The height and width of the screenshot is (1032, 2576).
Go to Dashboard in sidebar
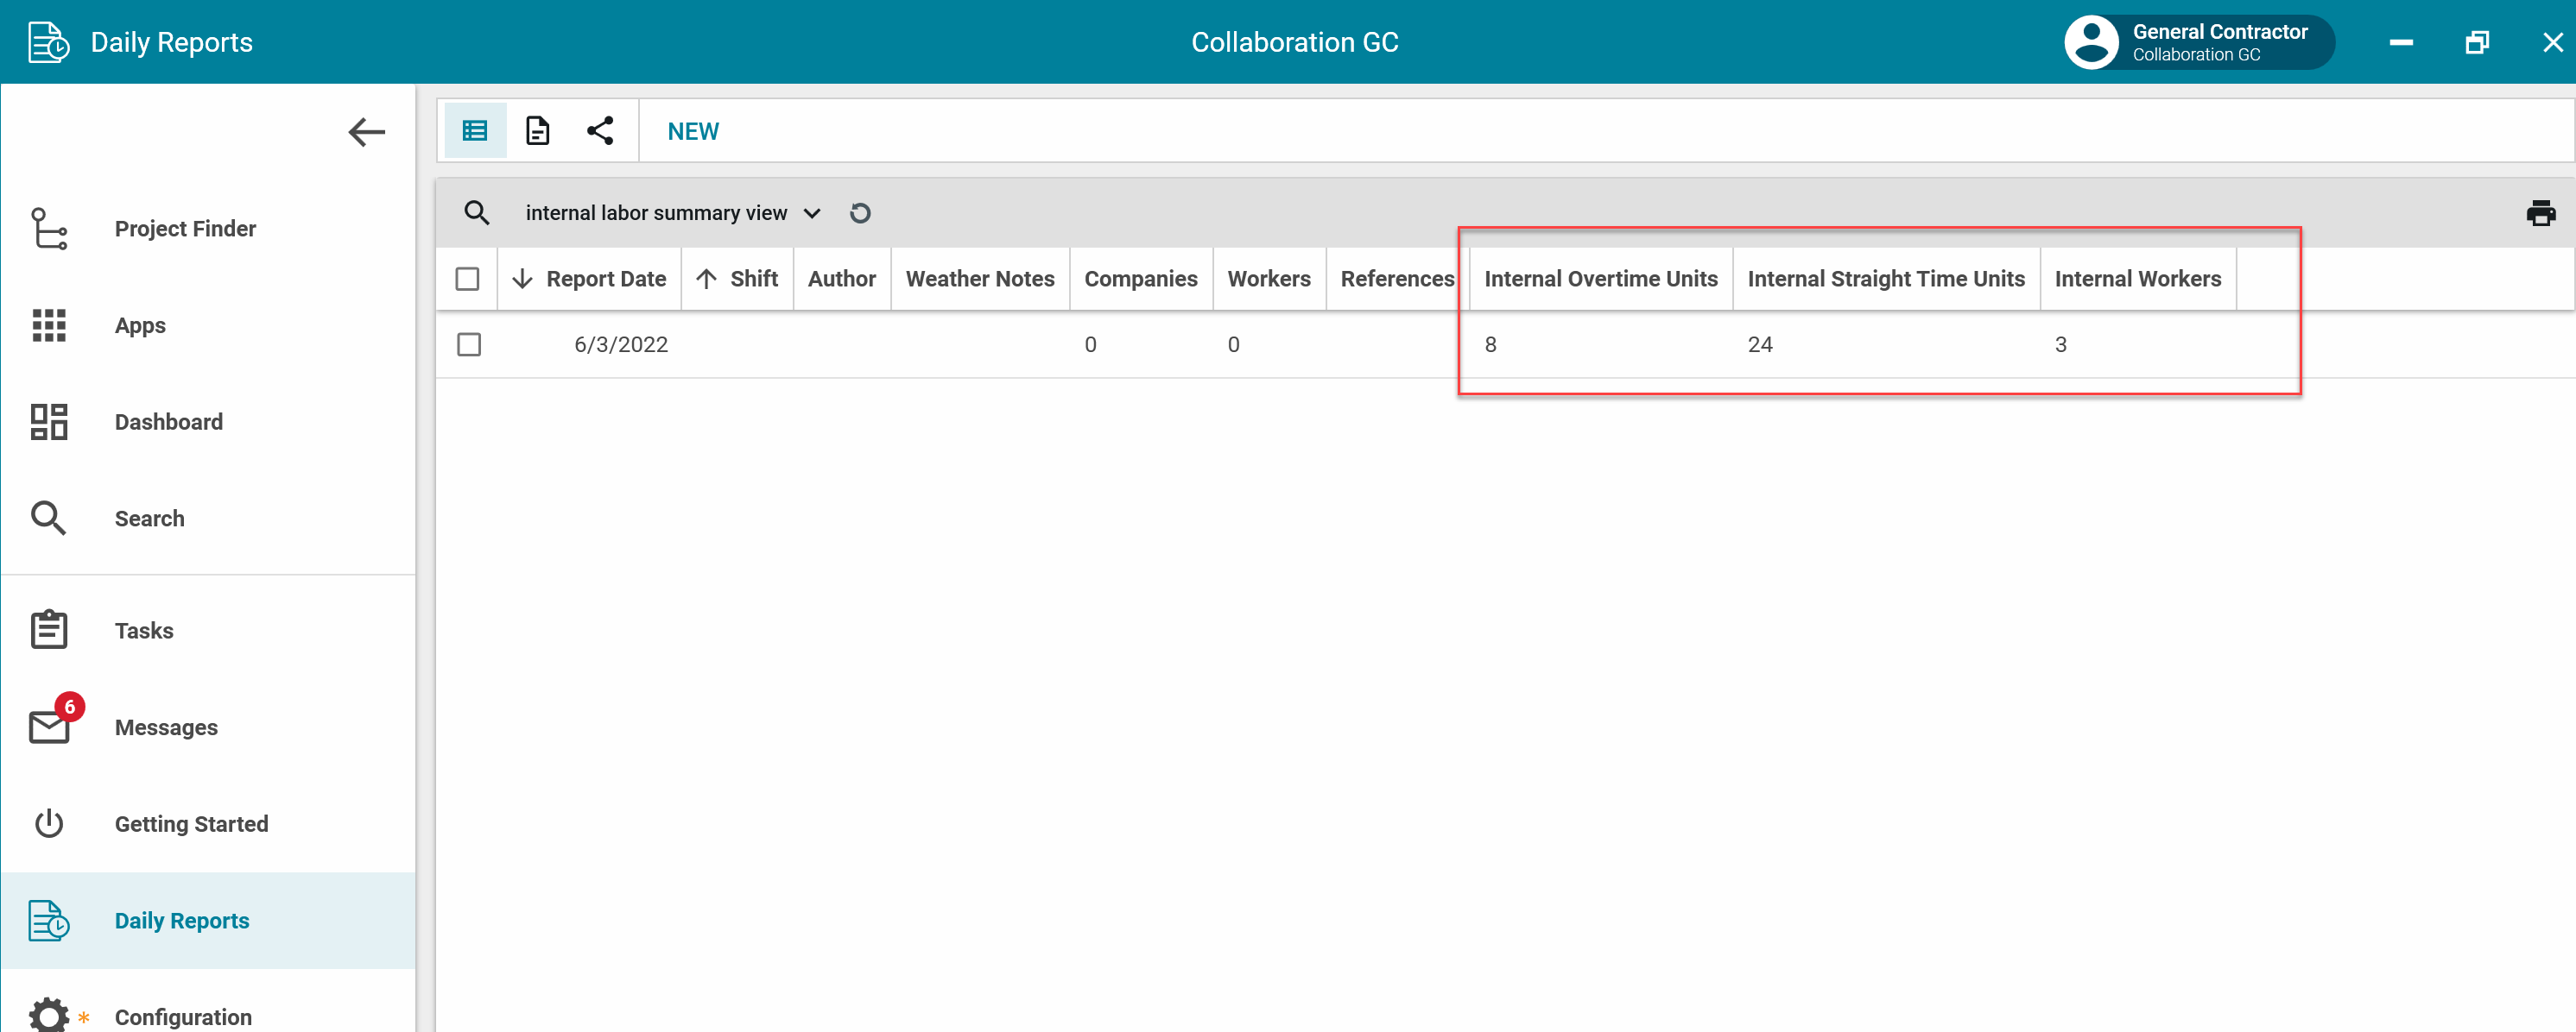coord(168,422)
